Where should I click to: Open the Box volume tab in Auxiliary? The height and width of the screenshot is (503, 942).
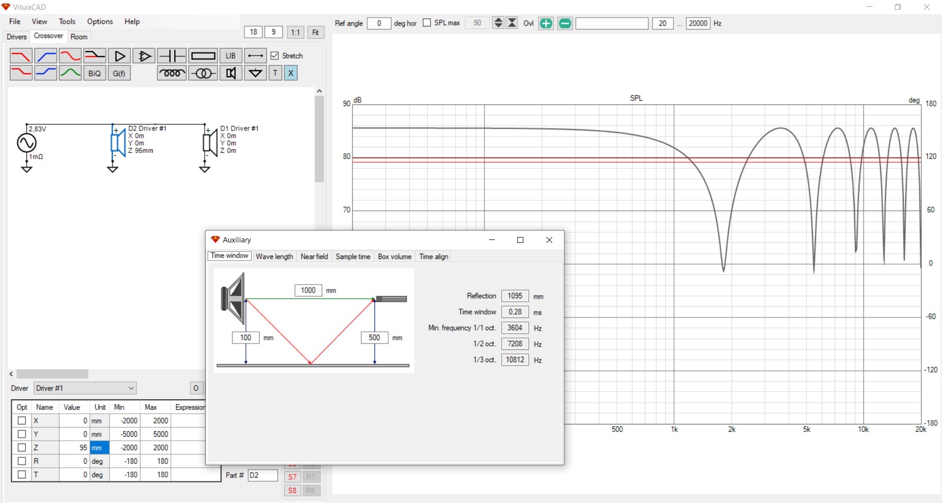point(395,257)
